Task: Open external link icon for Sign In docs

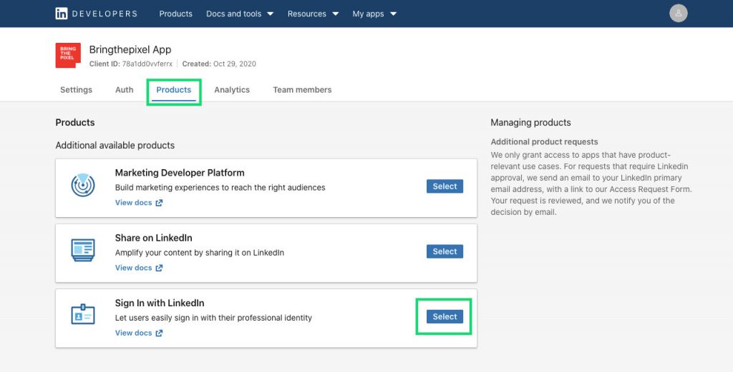Action: click(x=159, y=333)
